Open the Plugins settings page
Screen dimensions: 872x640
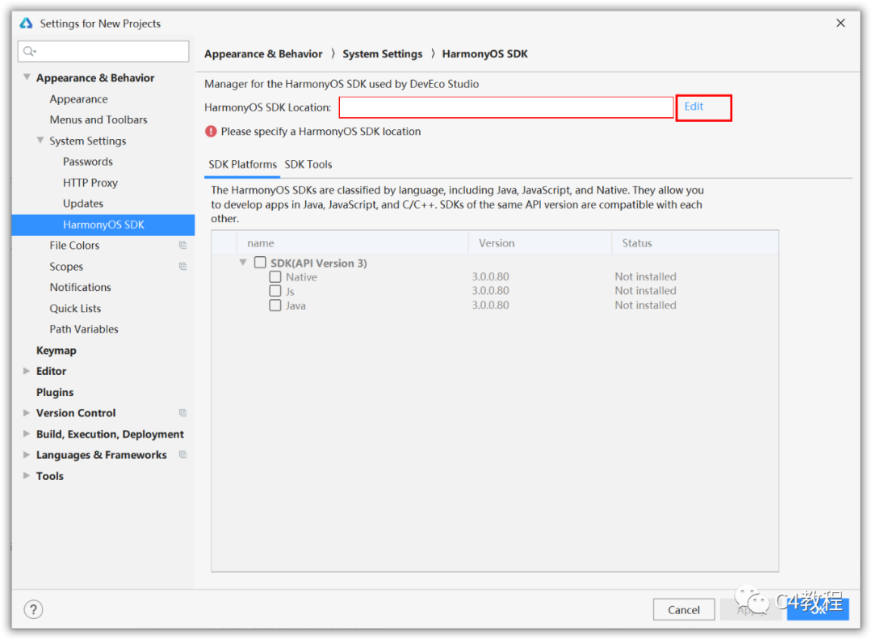[55, 392]
